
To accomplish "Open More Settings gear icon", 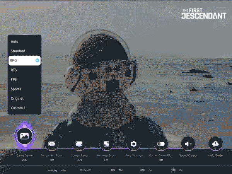I will 134,144.
